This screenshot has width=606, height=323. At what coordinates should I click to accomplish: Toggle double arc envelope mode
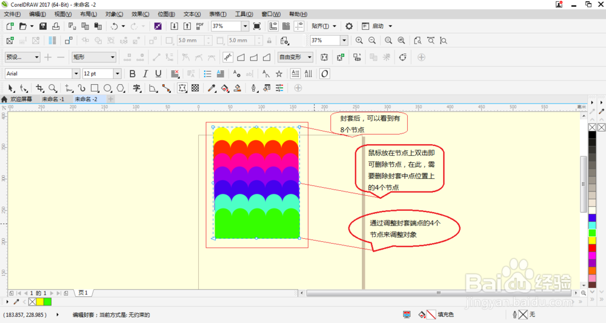click(x=266, y=57)
